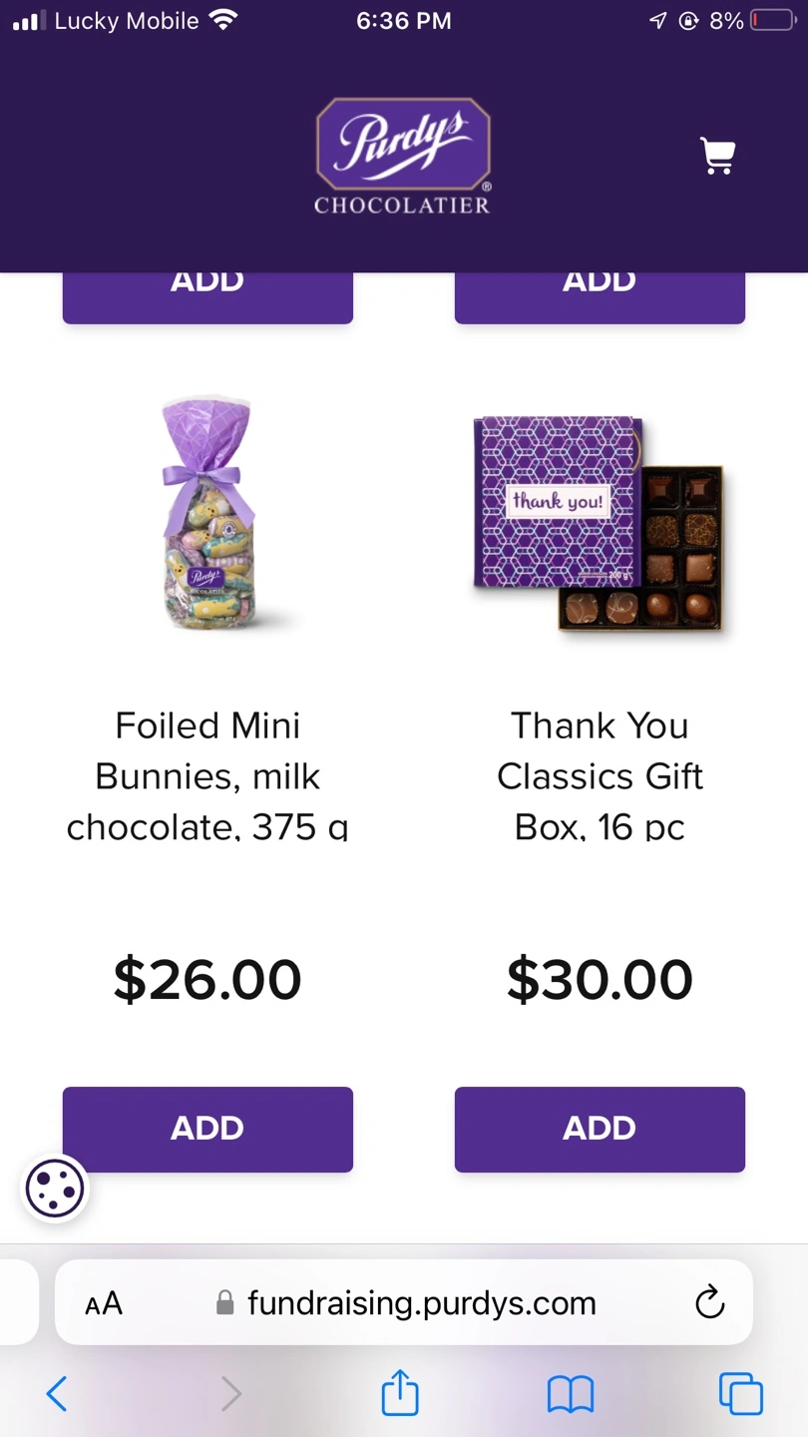Reload the page in Safari
The height and width of the screenshot is (1437, 808).
click(x=709, y=1302)
